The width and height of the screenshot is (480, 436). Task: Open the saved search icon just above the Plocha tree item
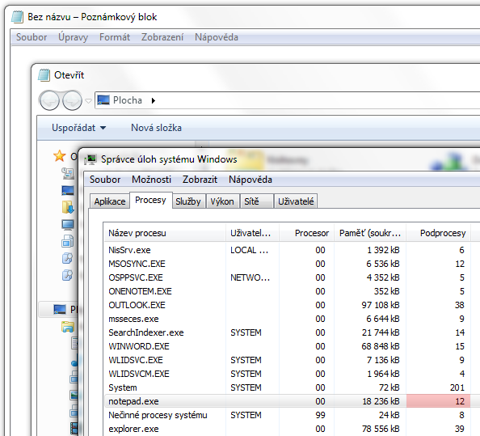(68, 275)
